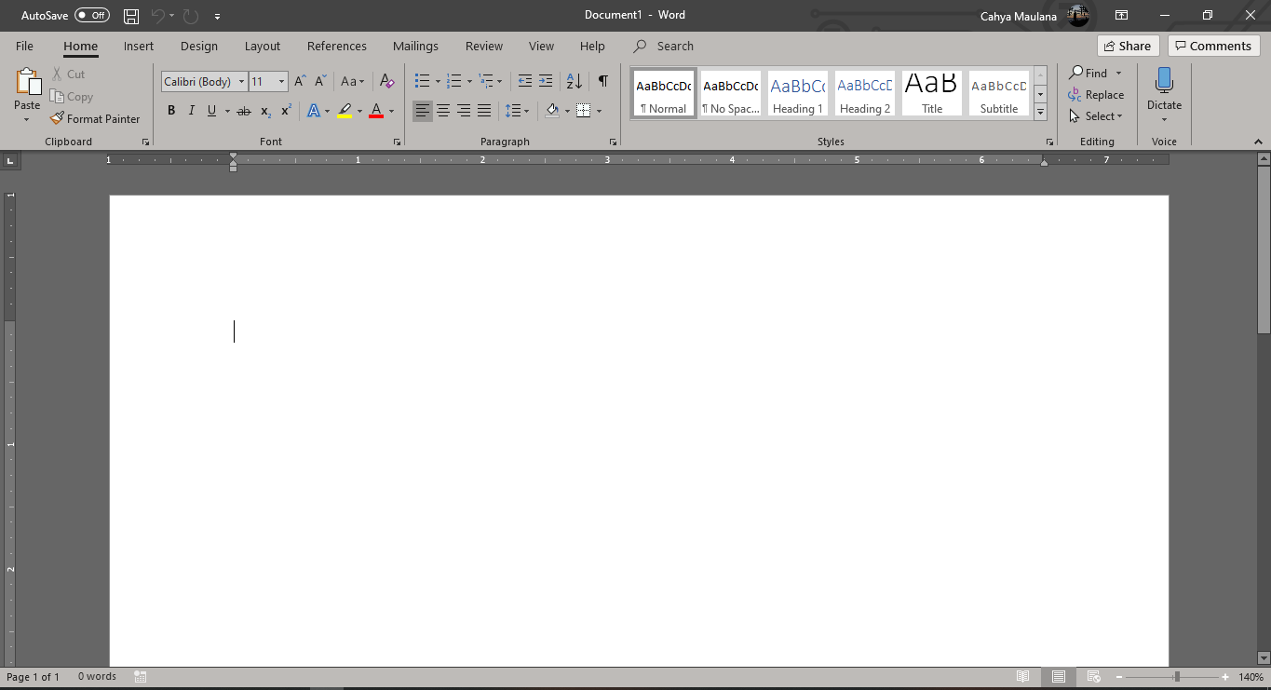
Task: Open the Comments panel
Action: [1213, 45]
